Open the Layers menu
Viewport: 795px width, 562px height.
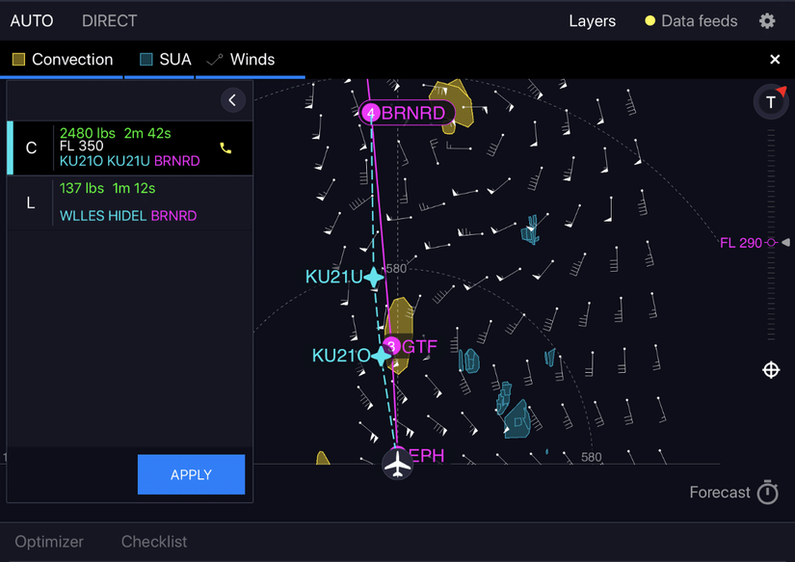tap(592, 21)
